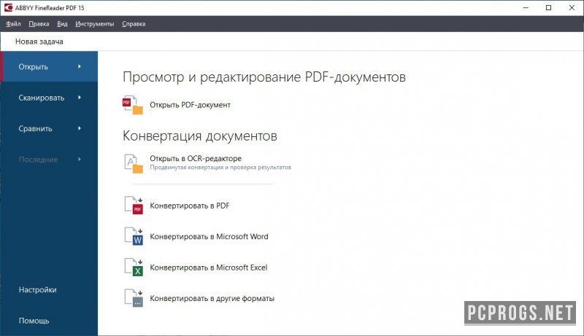Click the Открыть PDF-документ link
Image resolution: width=584 pixels, height=336 pixels.
190,105
